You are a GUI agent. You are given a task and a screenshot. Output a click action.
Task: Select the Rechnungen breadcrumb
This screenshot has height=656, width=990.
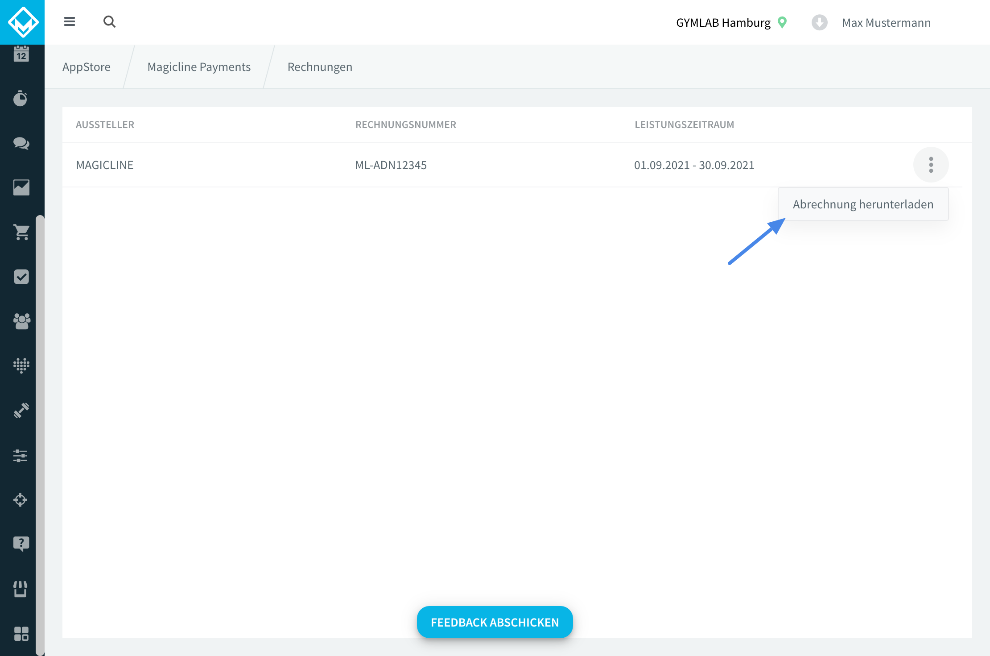click(x=320, y=66)
